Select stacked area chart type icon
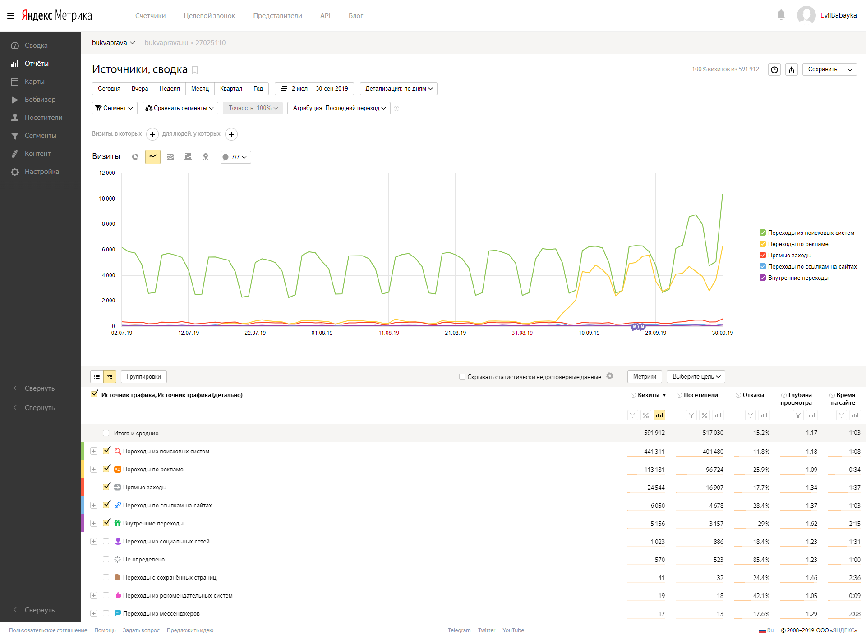 170,157
